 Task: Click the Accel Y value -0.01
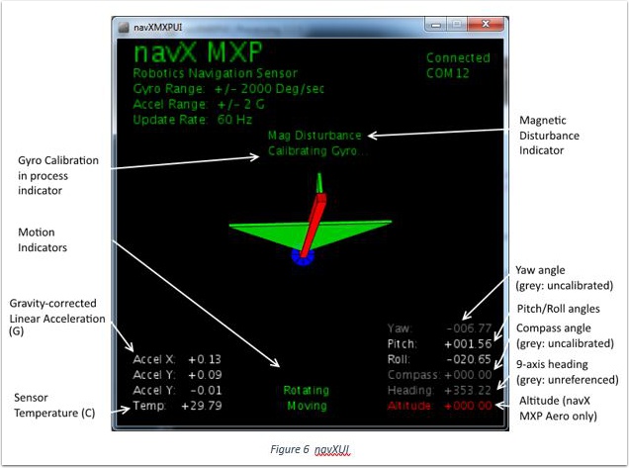coord(206,390)
